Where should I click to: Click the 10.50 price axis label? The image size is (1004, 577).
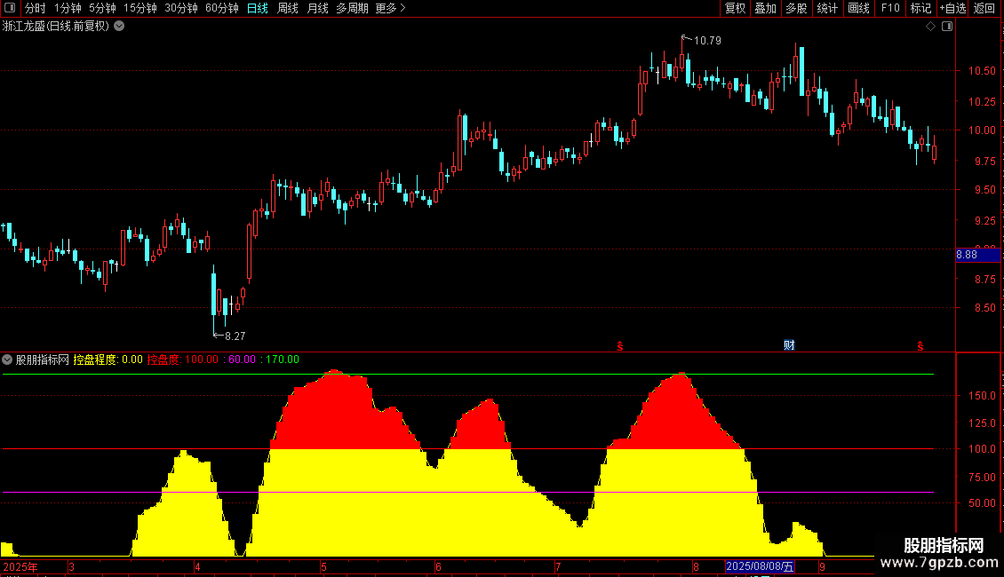982,71
